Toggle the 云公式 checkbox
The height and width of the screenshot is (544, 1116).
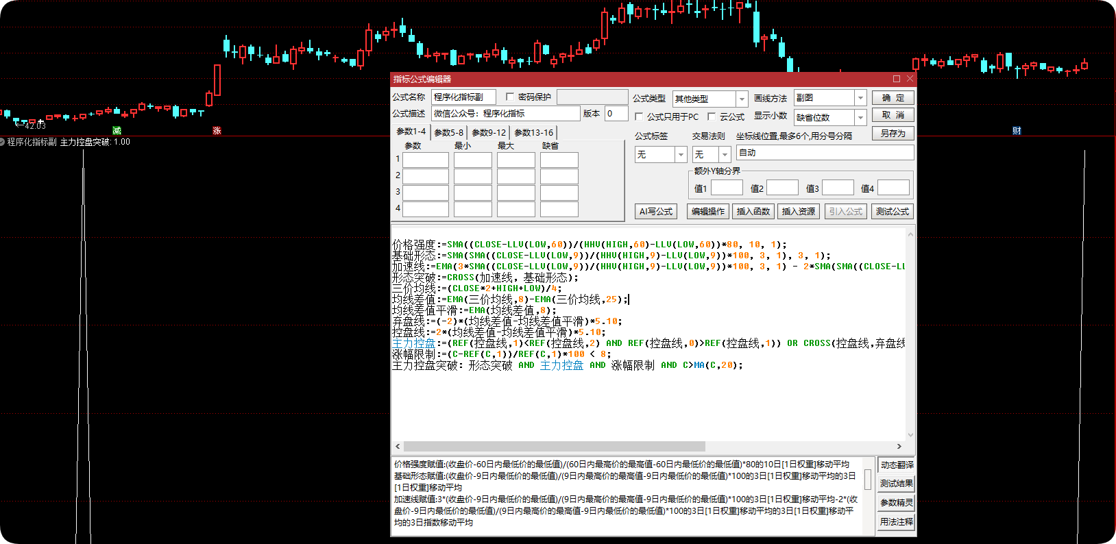(x=712, y=116)
